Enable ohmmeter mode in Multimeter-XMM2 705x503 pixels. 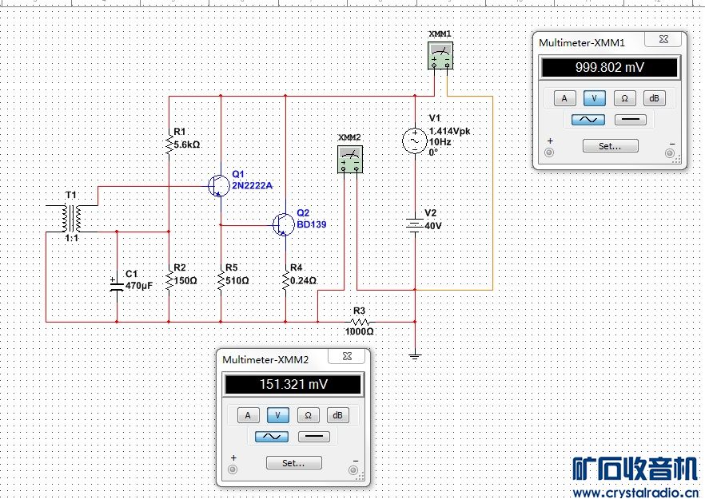coord(308,415)
